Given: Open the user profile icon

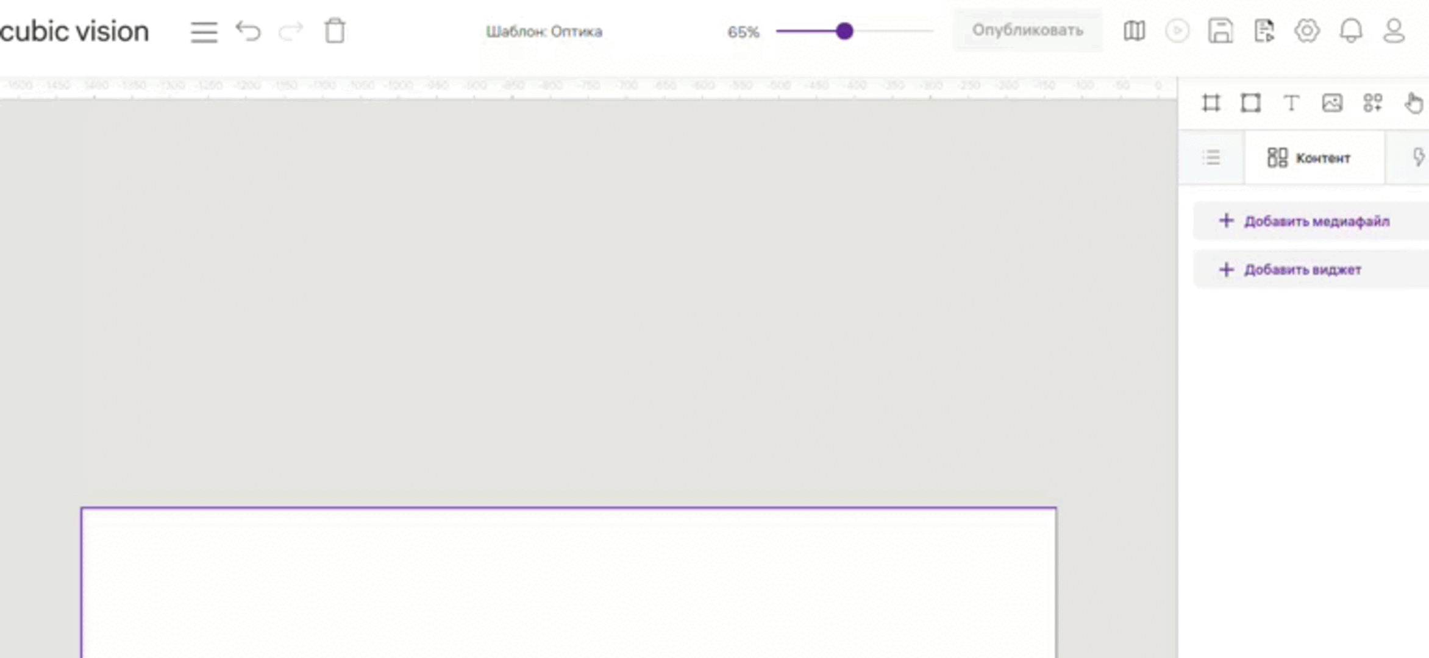Looking at the screenshot, I should point(1394,30).
